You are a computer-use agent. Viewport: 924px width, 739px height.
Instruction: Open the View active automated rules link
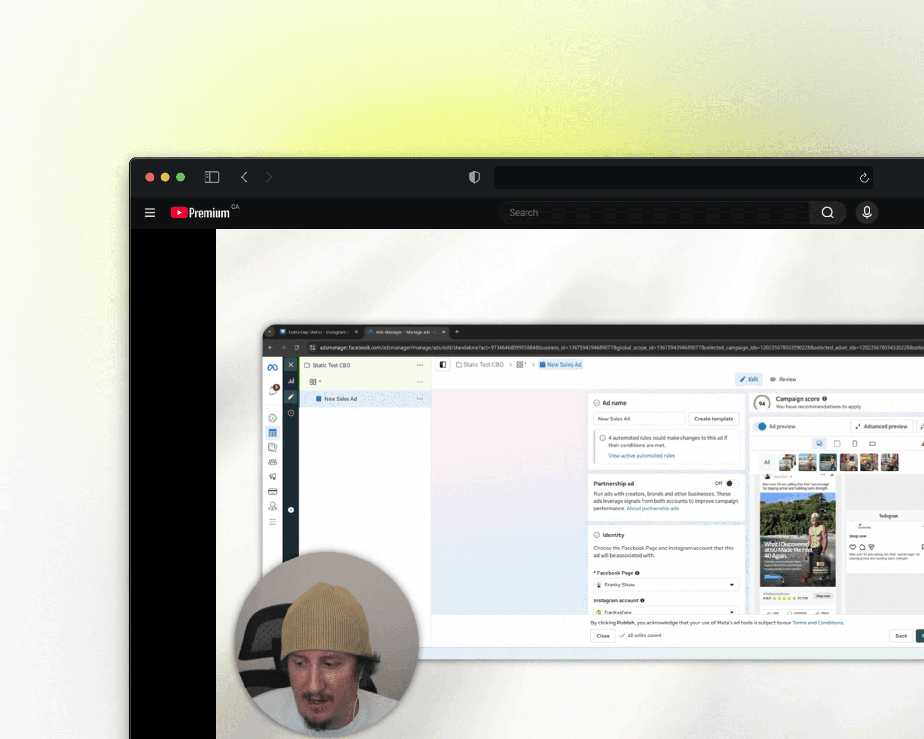[x=641, y=455]
